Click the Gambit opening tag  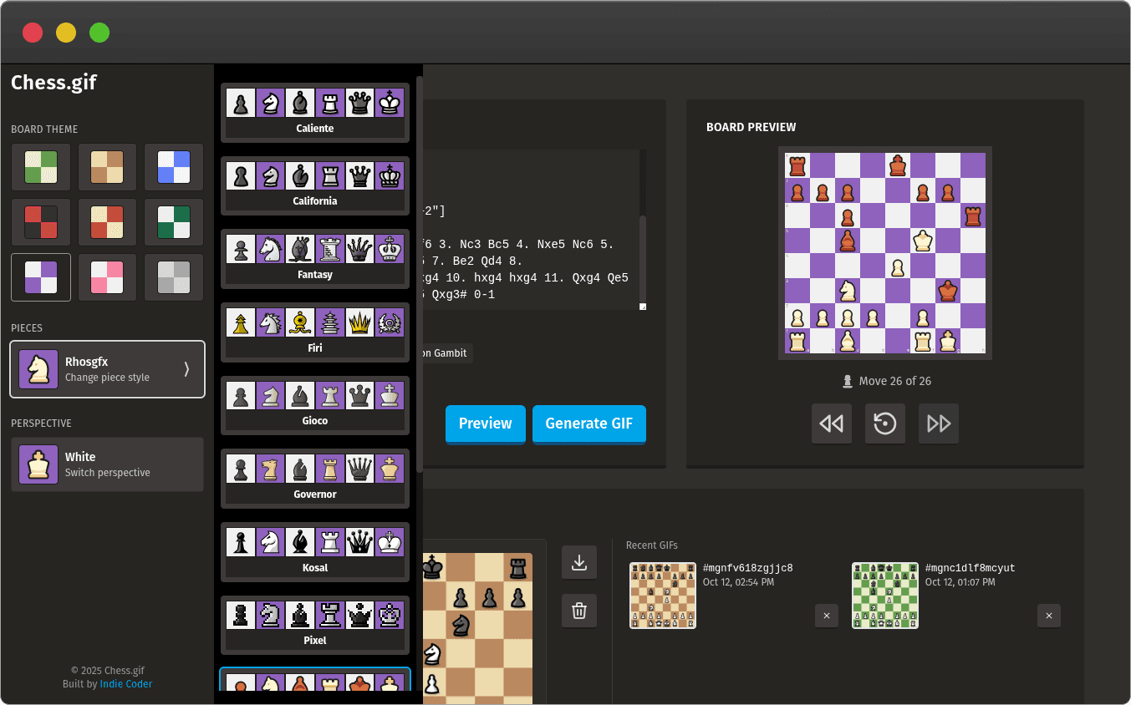pyautogui.click(x=446, y=353)
